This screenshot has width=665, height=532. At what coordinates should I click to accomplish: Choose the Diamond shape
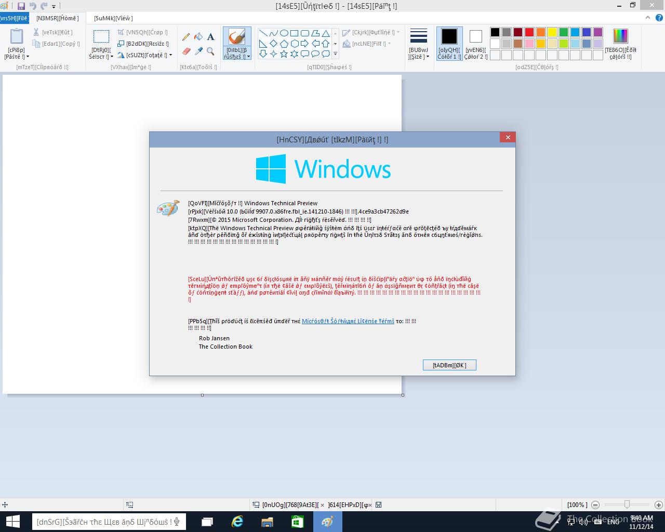click(273, 44)
